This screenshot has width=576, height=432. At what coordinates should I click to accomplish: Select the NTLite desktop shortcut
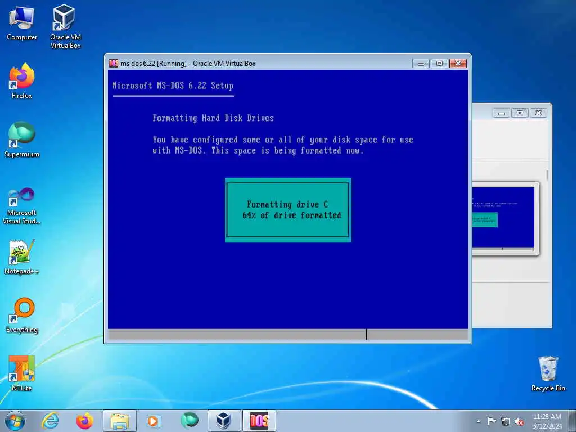pos(22,373)
